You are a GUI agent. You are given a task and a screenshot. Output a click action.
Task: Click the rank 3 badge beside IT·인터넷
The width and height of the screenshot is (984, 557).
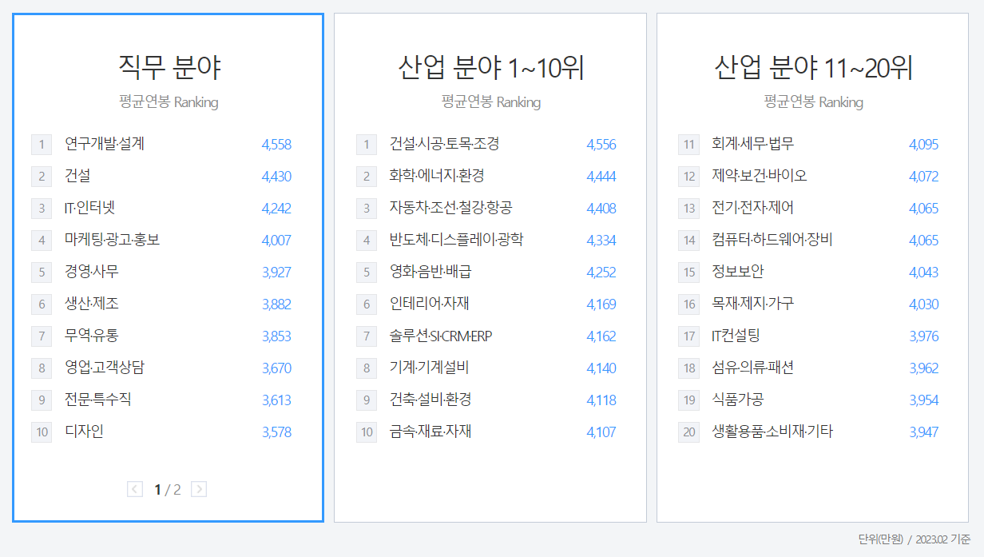coord(42,208)
